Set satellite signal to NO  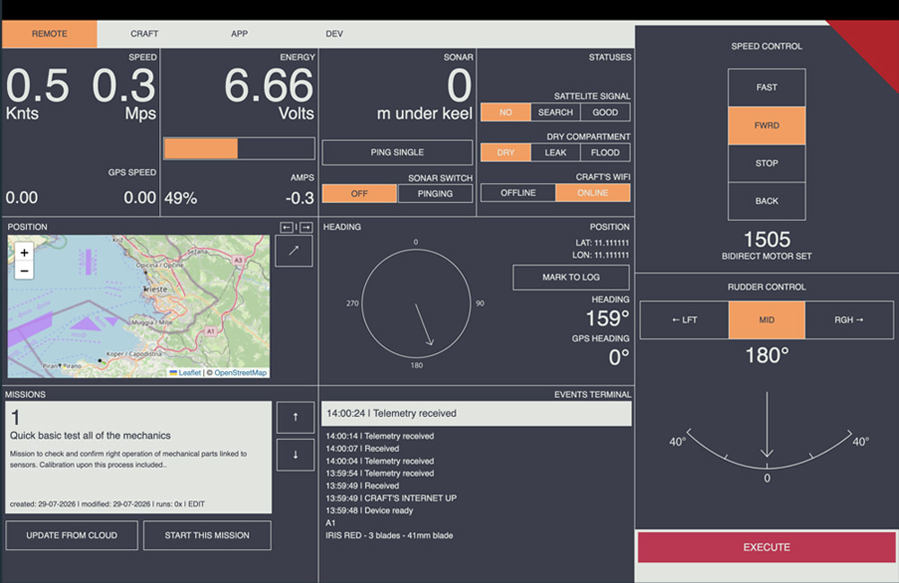tap(505, 112)
